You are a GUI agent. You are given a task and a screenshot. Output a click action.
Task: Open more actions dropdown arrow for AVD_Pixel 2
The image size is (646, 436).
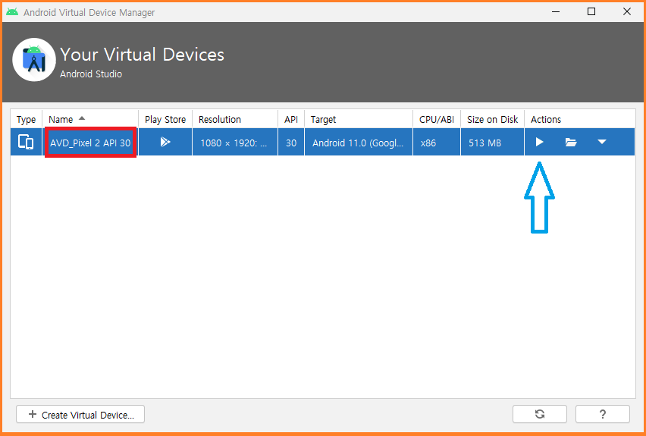[602, 143]
